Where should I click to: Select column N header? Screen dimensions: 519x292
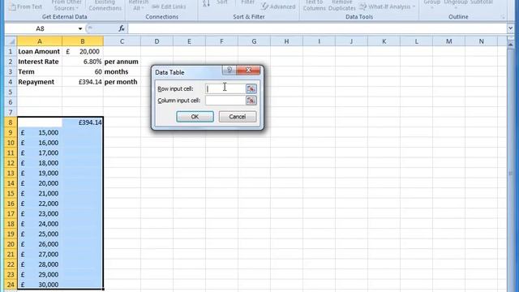pos(481,41)
